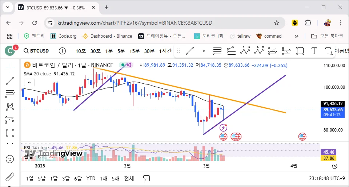Pick the horizontal line favorites tool

pos(204,51)
